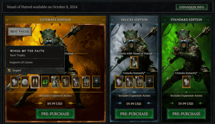Pre-purchase the Deluxe Edition
Screen dimensions: 215x124
(x=134, y=114)
